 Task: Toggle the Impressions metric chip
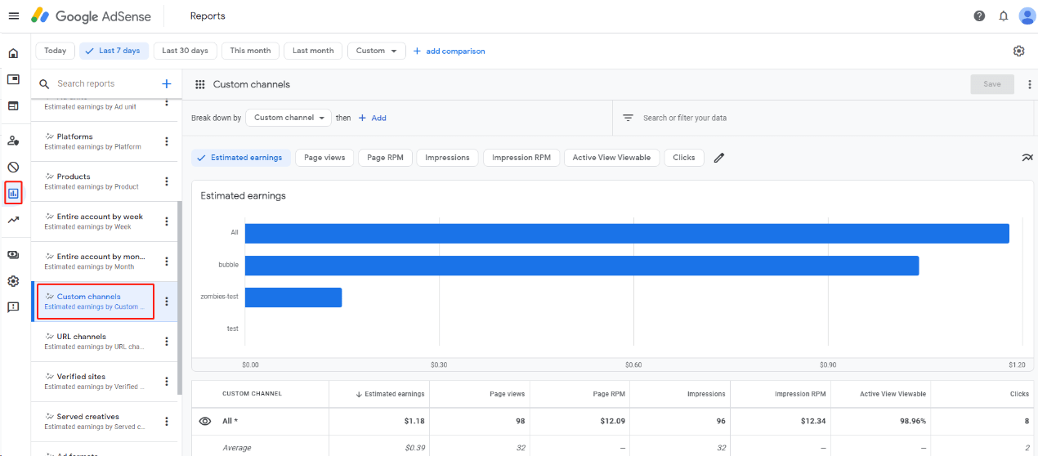(447, 158)
